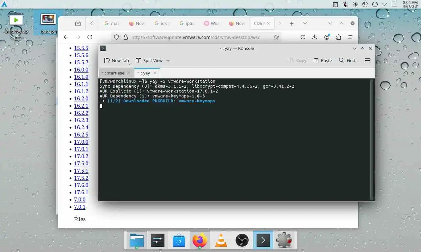The image size is (421, 252).
Task: Open clipboard tray icon
Action: (335, 4)
